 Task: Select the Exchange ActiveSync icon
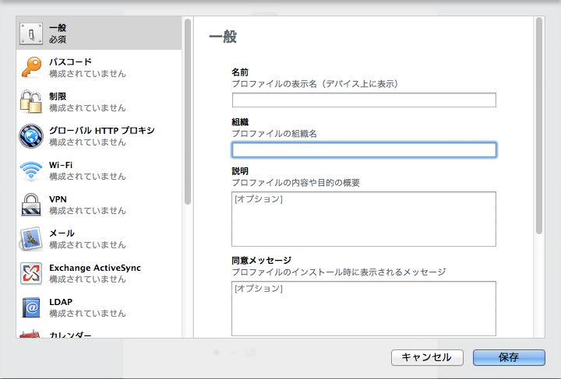31,272
